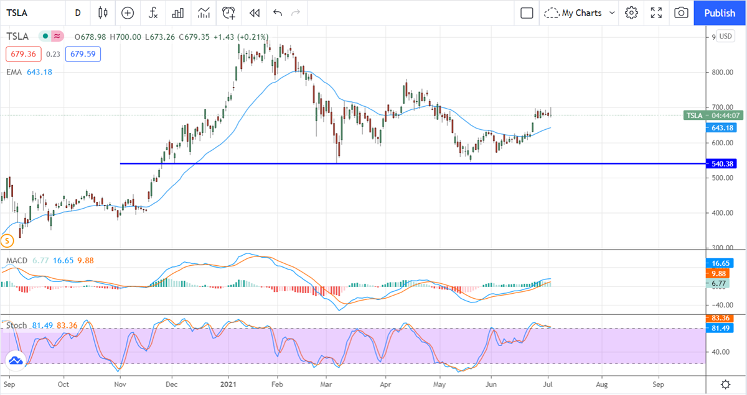The width and height of the screenshot is (747, 395).
Task: Click the S split marker on the chart
Action: (x=6, y=240)
